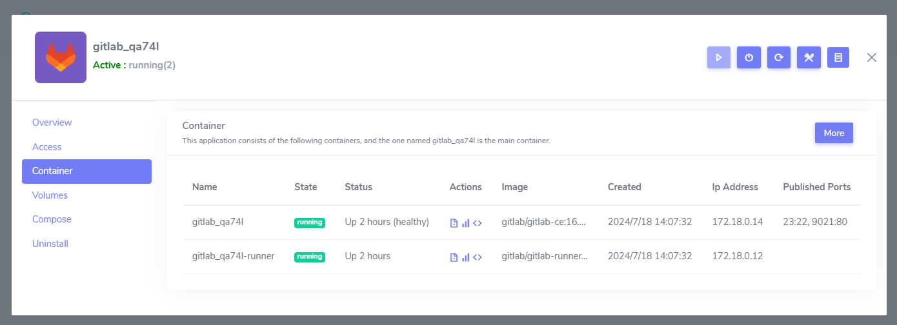This screenshot has width=897, height=325.
Task: Click code brackets icon for gitlab_qa74l row
Action: tap(478, 222)
